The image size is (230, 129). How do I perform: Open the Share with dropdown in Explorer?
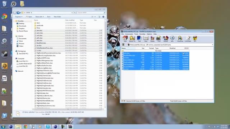coord(40,17)
